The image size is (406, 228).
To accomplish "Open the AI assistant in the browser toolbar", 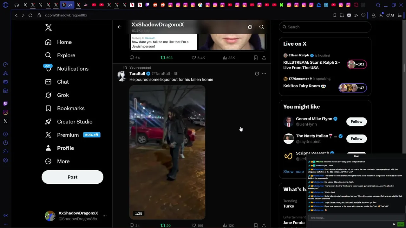I will 390,15.
